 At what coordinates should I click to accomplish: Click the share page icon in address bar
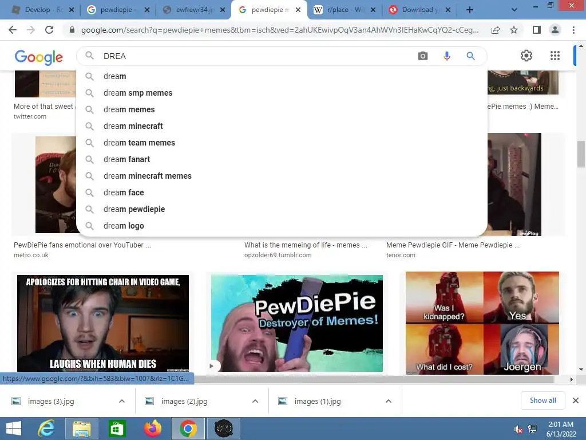click(496, 30)
